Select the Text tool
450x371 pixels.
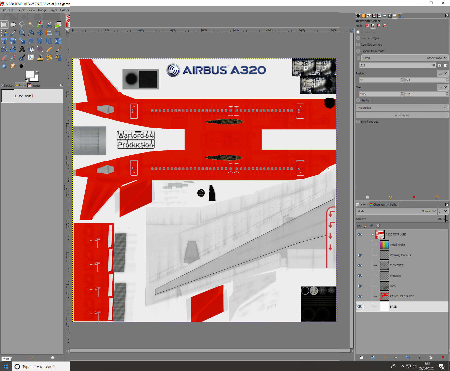tap(22, 49)
